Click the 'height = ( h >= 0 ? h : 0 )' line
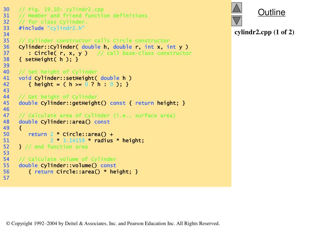The height and width of the screenshot is (234, 312). click(x=79, y=84)
